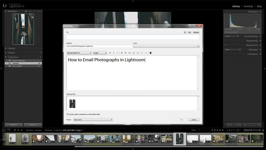Align email text left
This screenshot has width=266, height=150.
122,53
